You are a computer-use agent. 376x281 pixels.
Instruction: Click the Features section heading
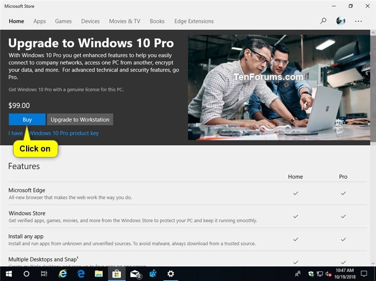(x=24, y=166)
